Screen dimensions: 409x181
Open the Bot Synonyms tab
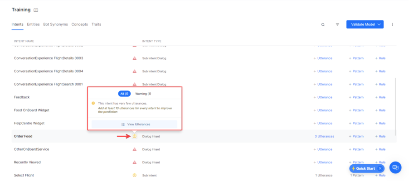tap(55, 24)
